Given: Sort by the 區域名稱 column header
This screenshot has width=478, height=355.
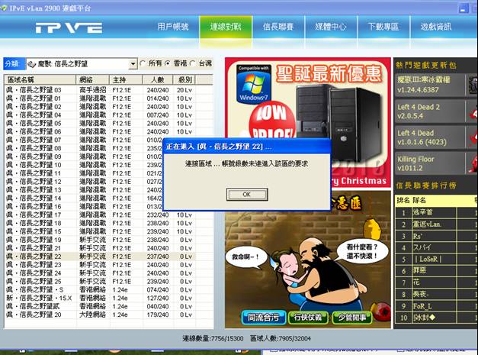Looking at the screenshot, I should [40, 80].
